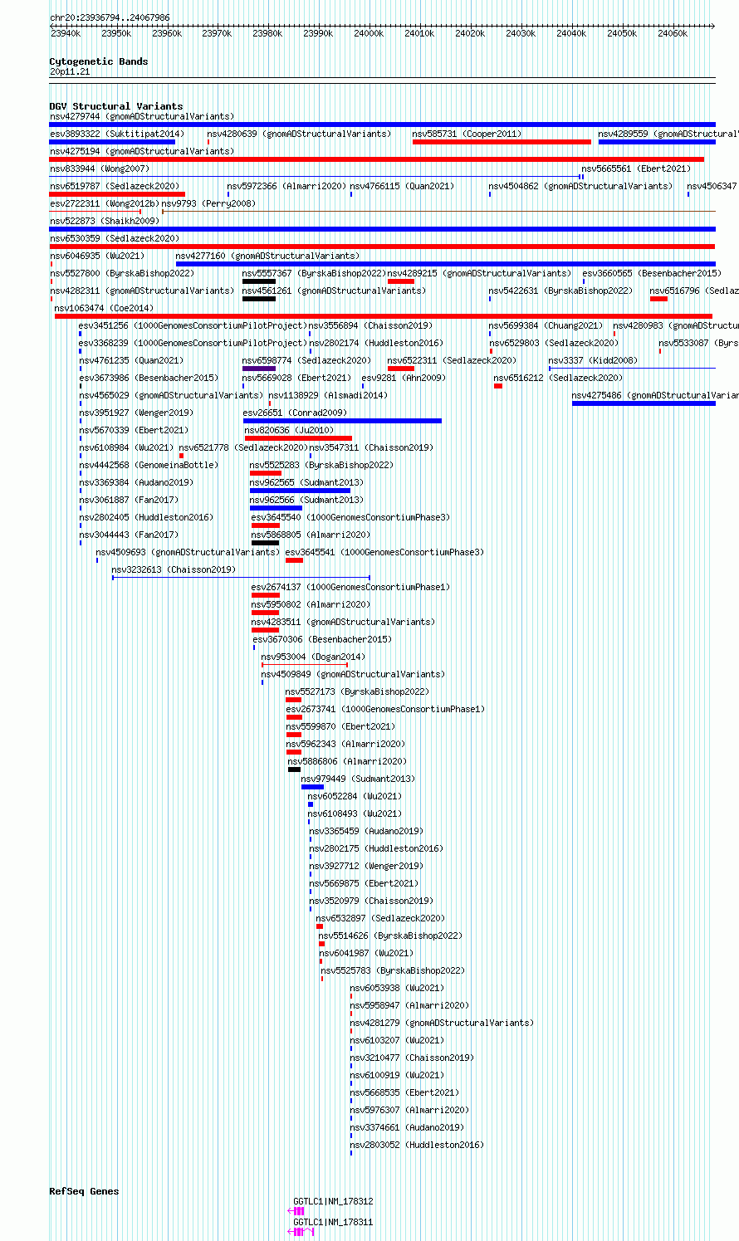Click the red bar under nsv6519787
The height and width of the screenshot is (1241, 739).
click(117, 194)
